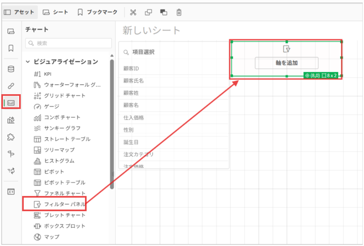The image size is (364, 246).
Task: Click the Paste icon before trash can
Action: point(164,12)
